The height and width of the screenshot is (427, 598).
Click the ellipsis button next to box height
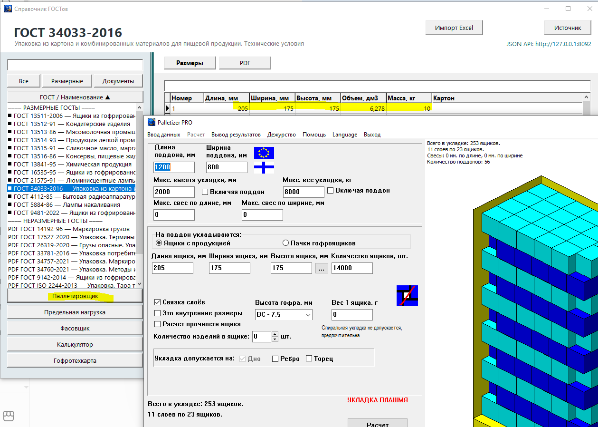point(322,268)
